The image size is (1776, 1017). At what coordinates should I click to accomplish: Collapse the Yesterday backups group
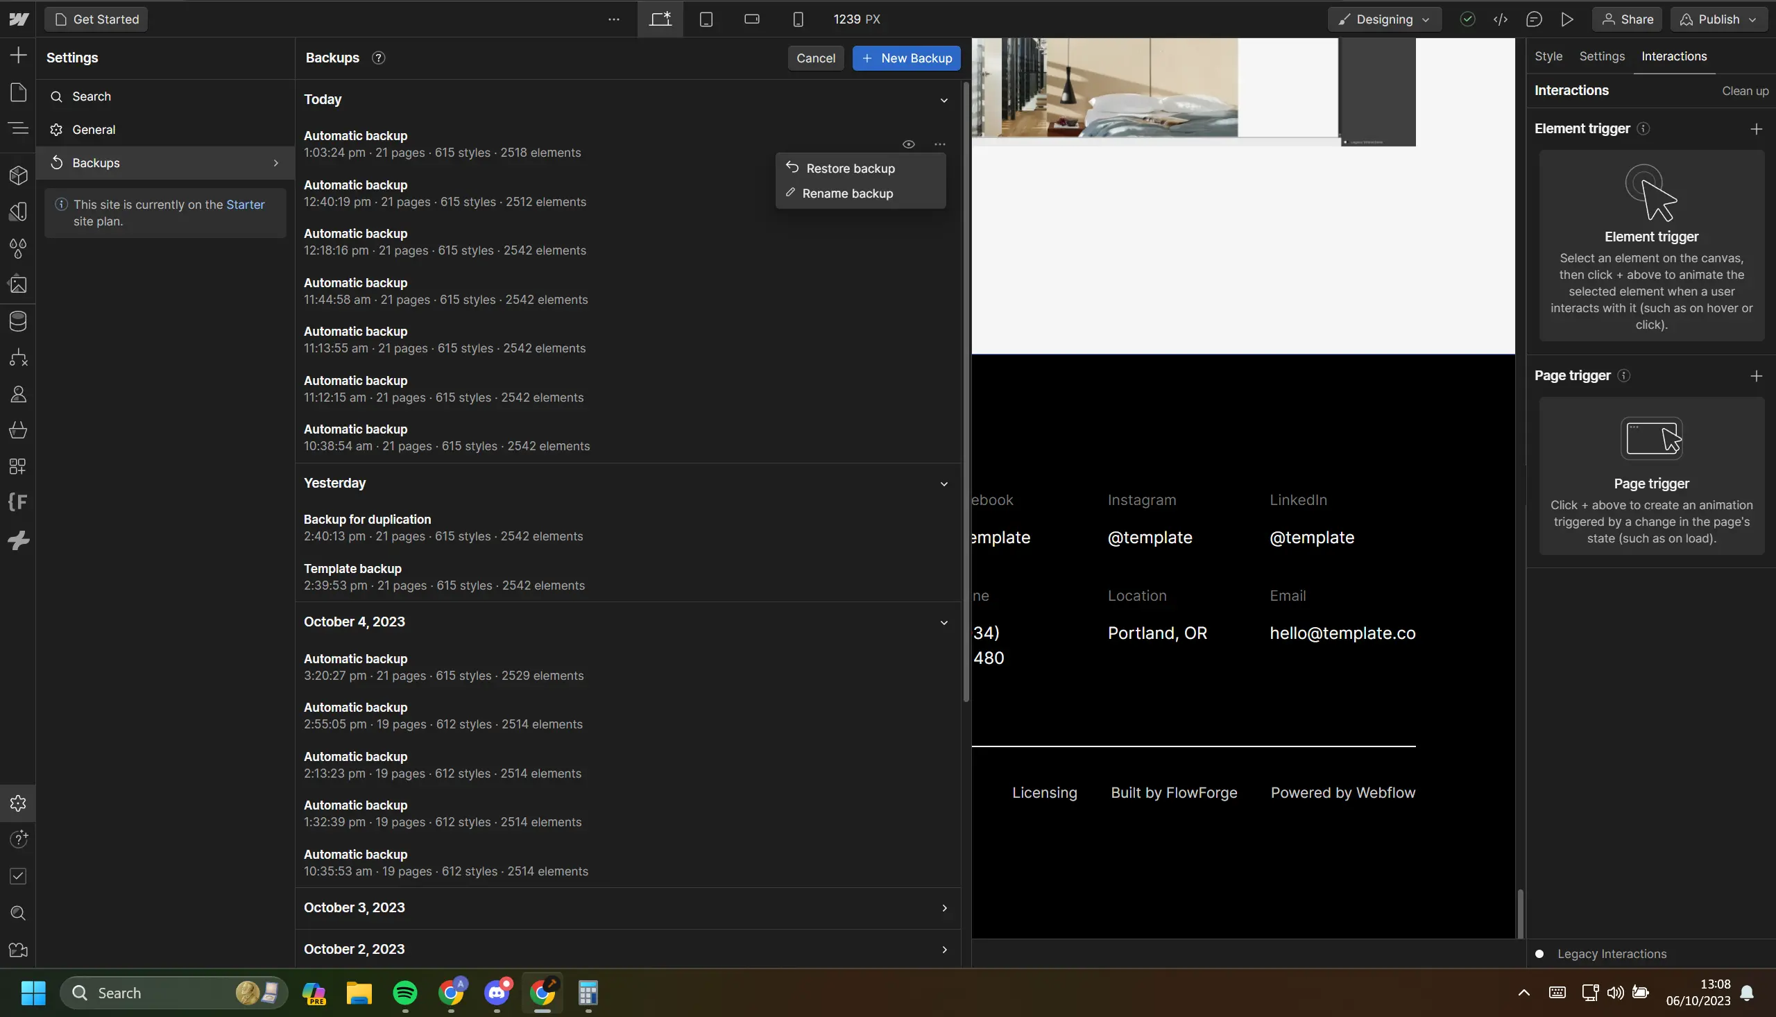tap(944, 484)
